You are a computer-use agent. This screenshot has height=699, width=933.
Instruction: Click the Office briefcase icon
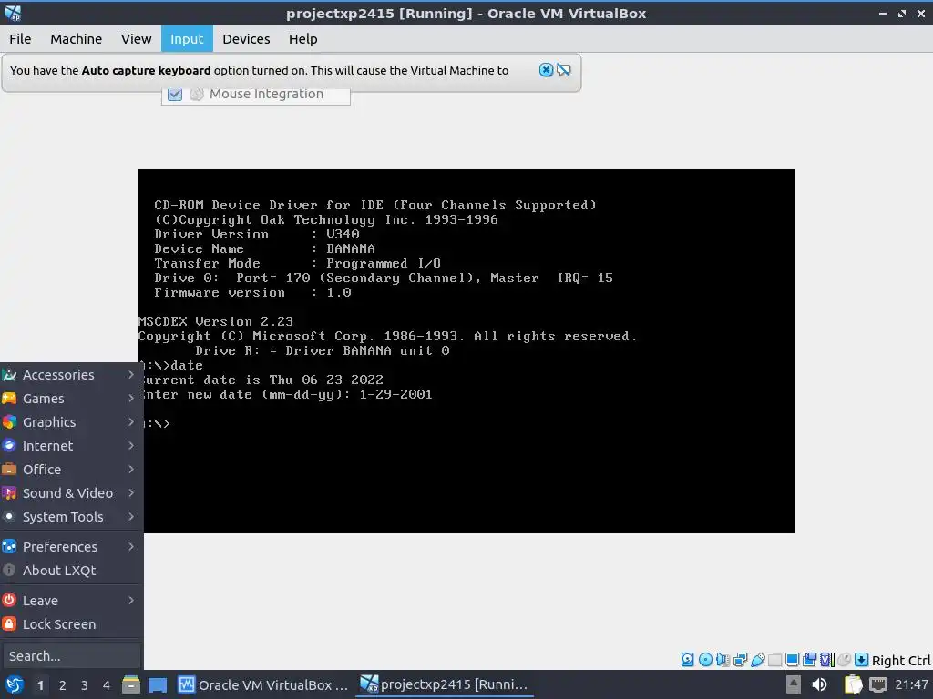tap(9, 470)
